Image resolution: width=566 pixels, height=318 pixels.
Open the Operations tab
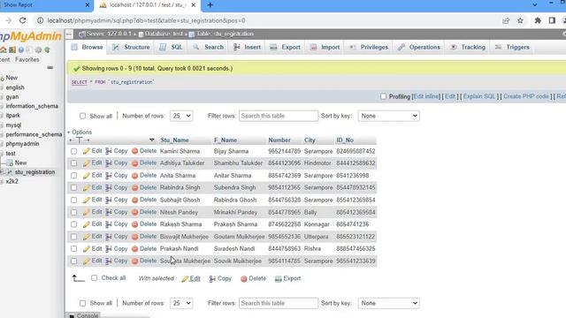coord(419,47)
